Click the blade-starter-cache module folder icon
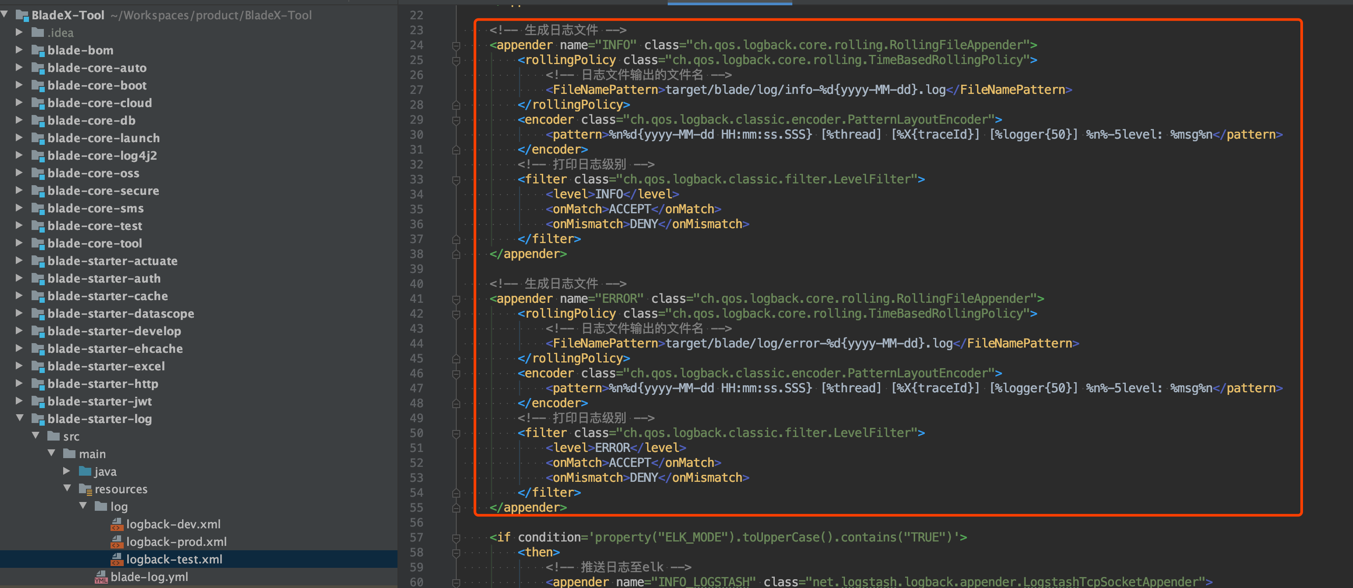This screenshot has height=588, width=1353. (38, 296)
